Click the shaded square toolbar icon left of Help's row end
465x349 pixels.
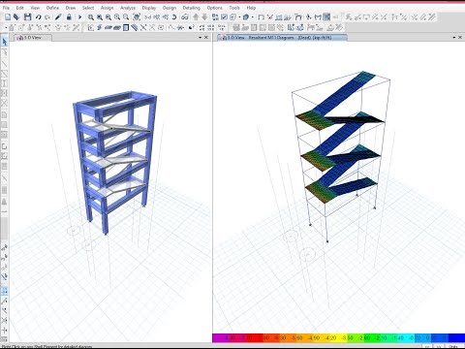pyautogui.click(x=326, y=17)
